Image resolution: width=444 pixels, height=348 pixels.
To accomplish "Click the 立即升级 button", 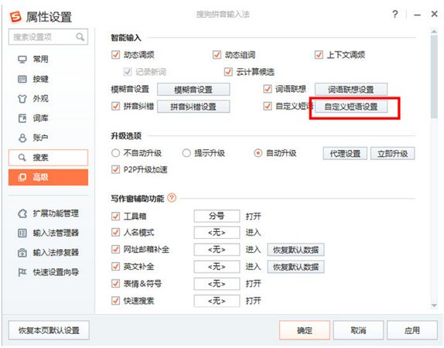I will (x=393, y=153).
